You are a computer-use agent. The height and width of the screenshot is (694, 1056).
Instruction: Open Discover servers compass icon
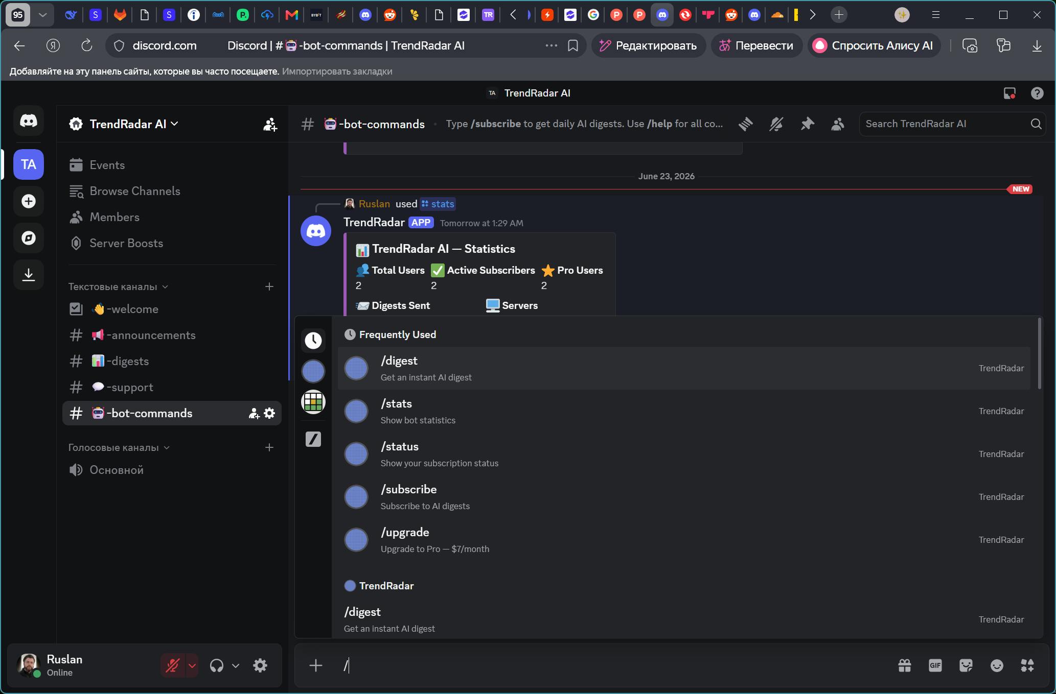29,238
